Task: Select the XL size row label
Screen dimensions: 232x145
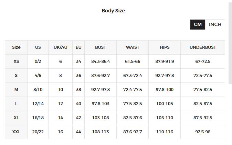Action: 16,118
